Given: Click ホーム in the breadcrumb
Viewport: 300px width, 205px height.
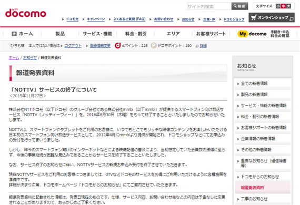Looking at the screenshot, I should (14, 58).
